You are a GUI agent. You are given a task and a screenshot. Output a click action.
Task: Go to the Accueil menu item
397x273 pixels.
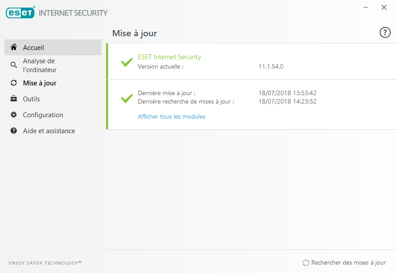[x=34, y=48]
